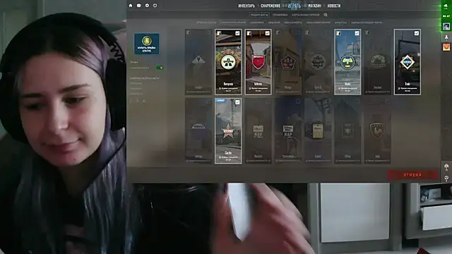Click the power quit icon
Screen dimensions: 452x254
coord(155,6)
